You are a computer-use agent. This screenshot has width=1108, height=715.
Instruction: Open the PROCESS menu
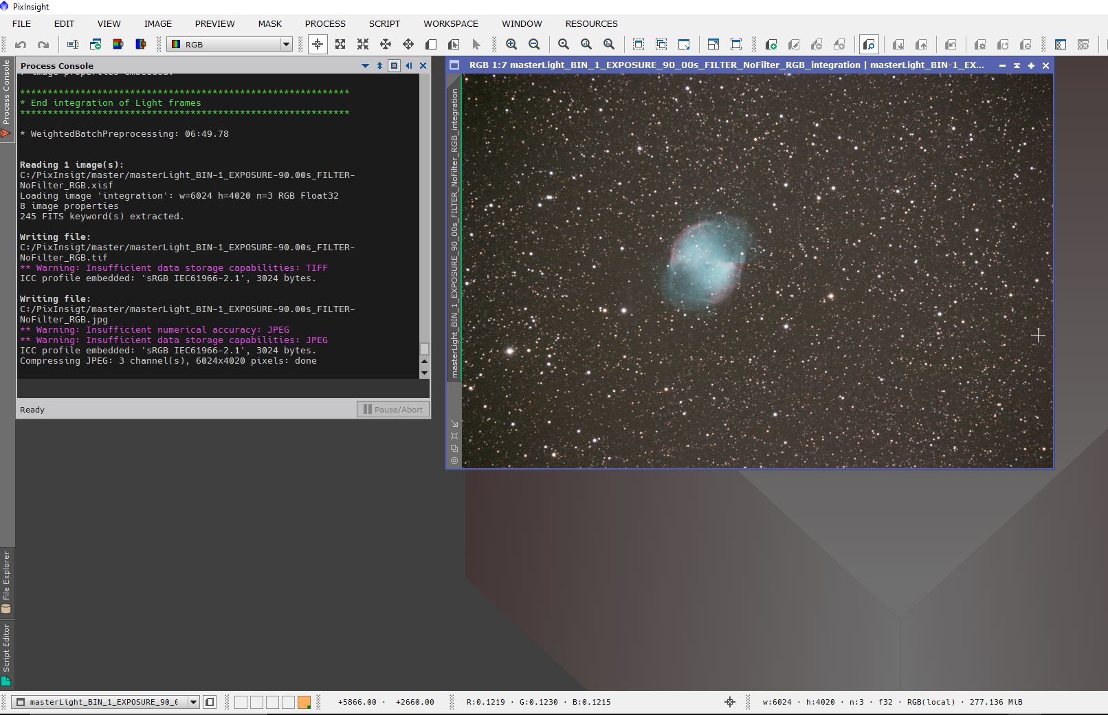click(325, 23)
